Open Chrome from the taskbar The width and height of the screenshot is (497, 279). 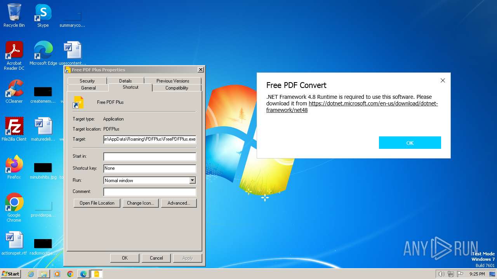coord(70,274)
